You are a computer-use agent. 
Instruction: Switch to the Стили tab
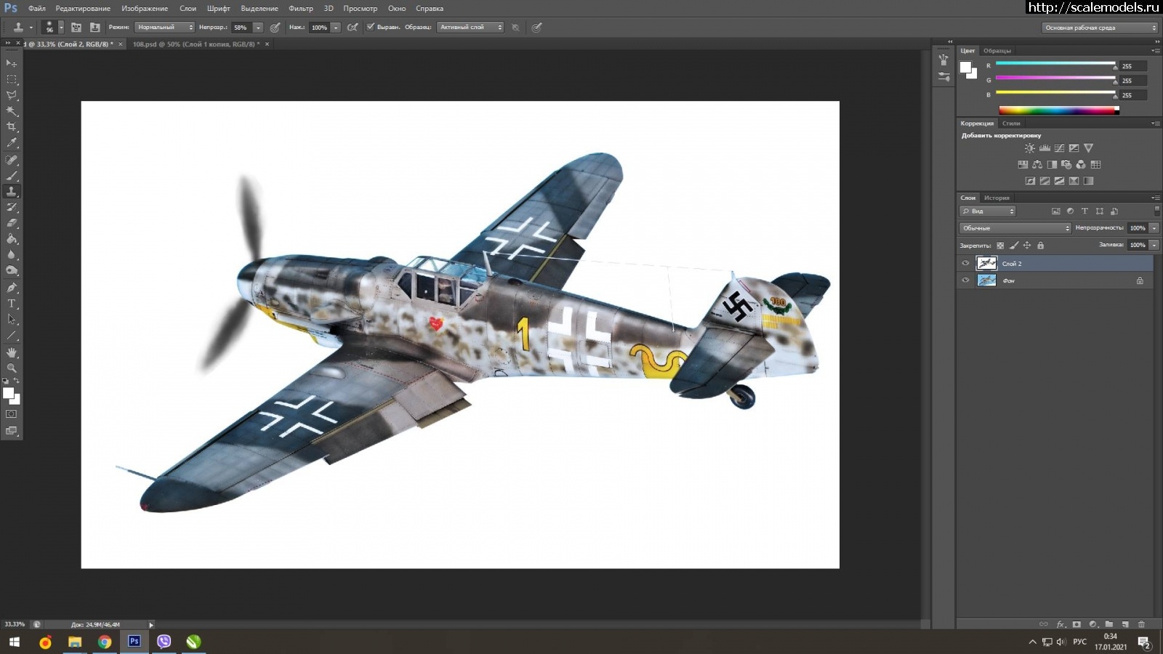click(1012, 124)
